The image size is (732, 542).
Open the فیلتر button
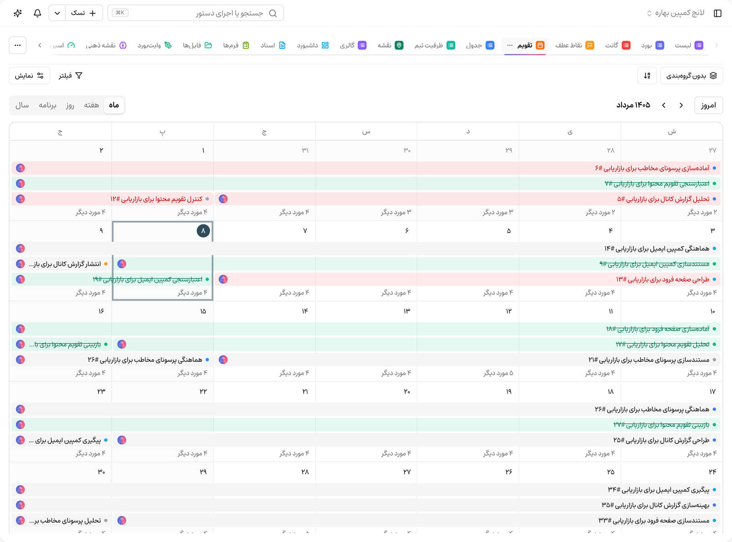(x=70, y=75)
